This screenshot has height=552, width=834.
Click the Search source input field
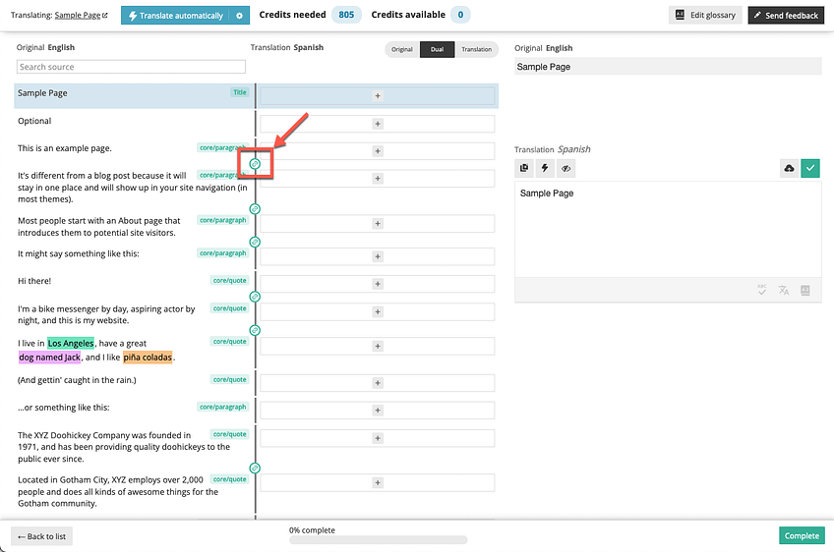pos(131,67)
